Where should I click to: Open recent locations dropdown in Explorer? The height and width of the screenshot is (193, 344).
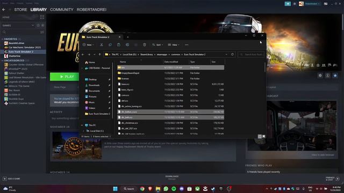95,55
